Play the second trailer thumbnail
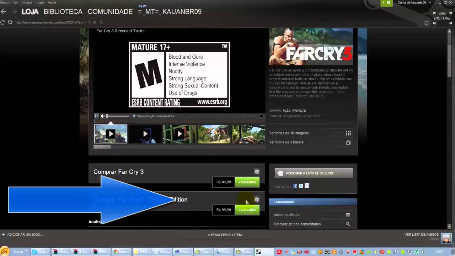This screenshot has width=455, height=256. click(x=145, y=134)
